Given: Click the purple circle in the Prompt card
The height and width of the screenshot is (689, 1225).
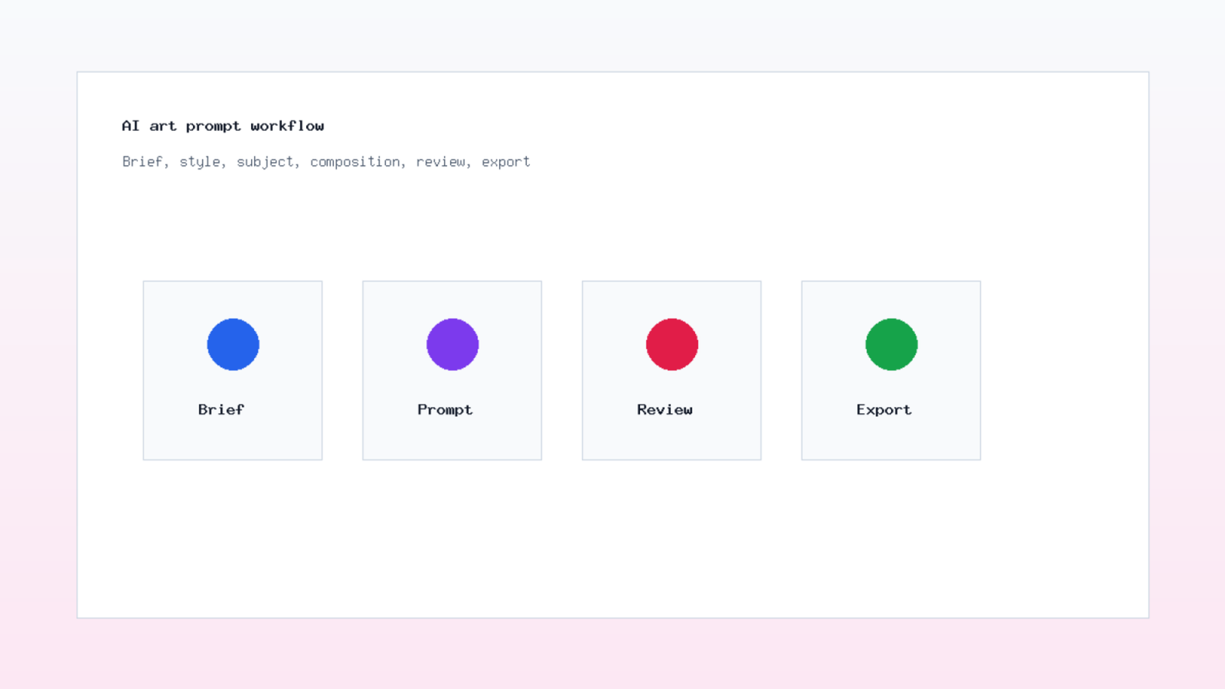Looking at the screenshot, I should pos(452,344).
